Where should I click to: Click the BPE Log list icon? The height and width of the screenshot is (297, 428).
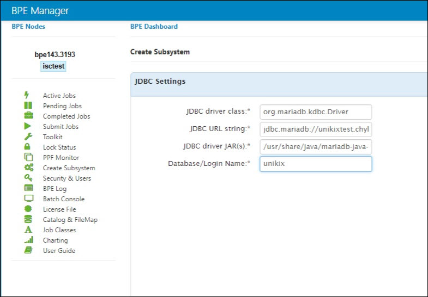(28, 188)
